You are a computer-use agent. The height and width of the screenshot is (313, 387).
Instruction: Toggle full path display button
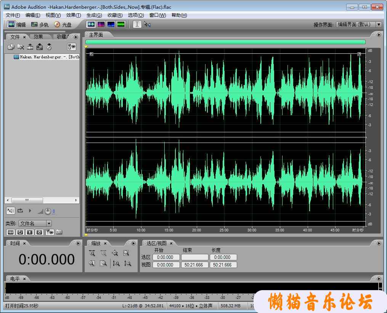tap(59, 232)
